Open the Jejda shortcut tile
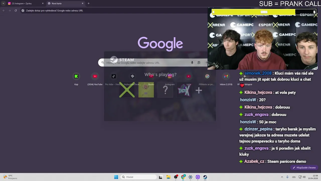This screenshot has height=181, width=321. pos(188,79)
